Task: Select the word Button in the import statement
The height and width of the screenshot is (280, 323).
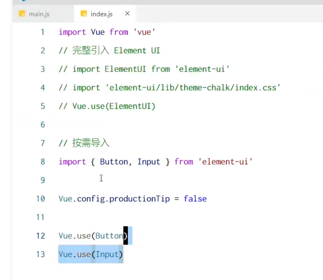Action: [x=114, y=161]
